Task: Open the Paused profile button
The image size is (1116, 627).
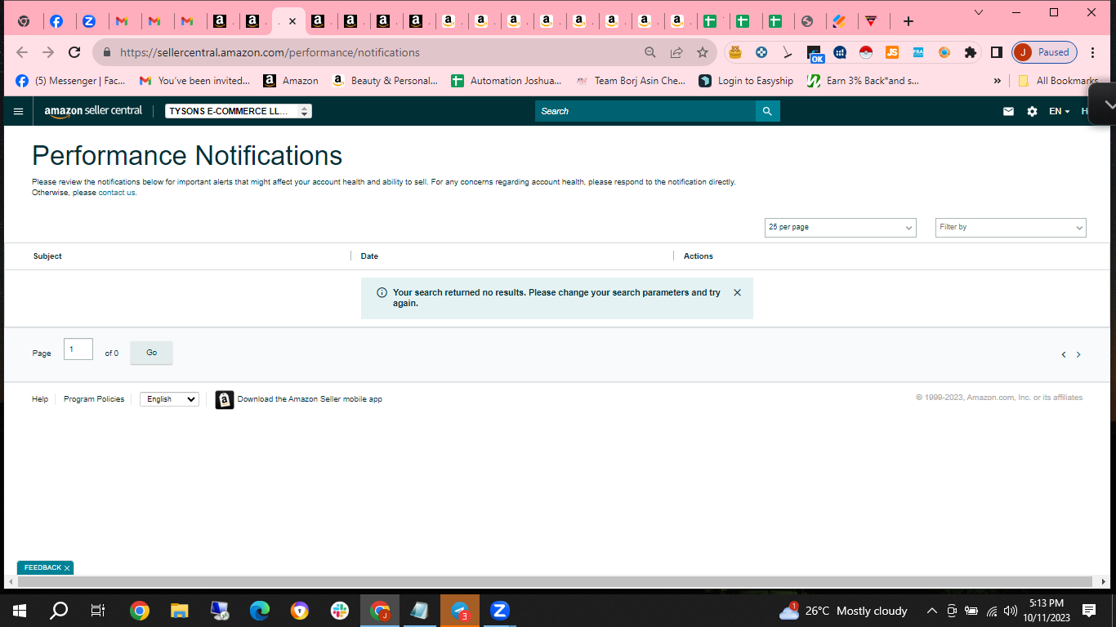Action: click(1045, 52)
